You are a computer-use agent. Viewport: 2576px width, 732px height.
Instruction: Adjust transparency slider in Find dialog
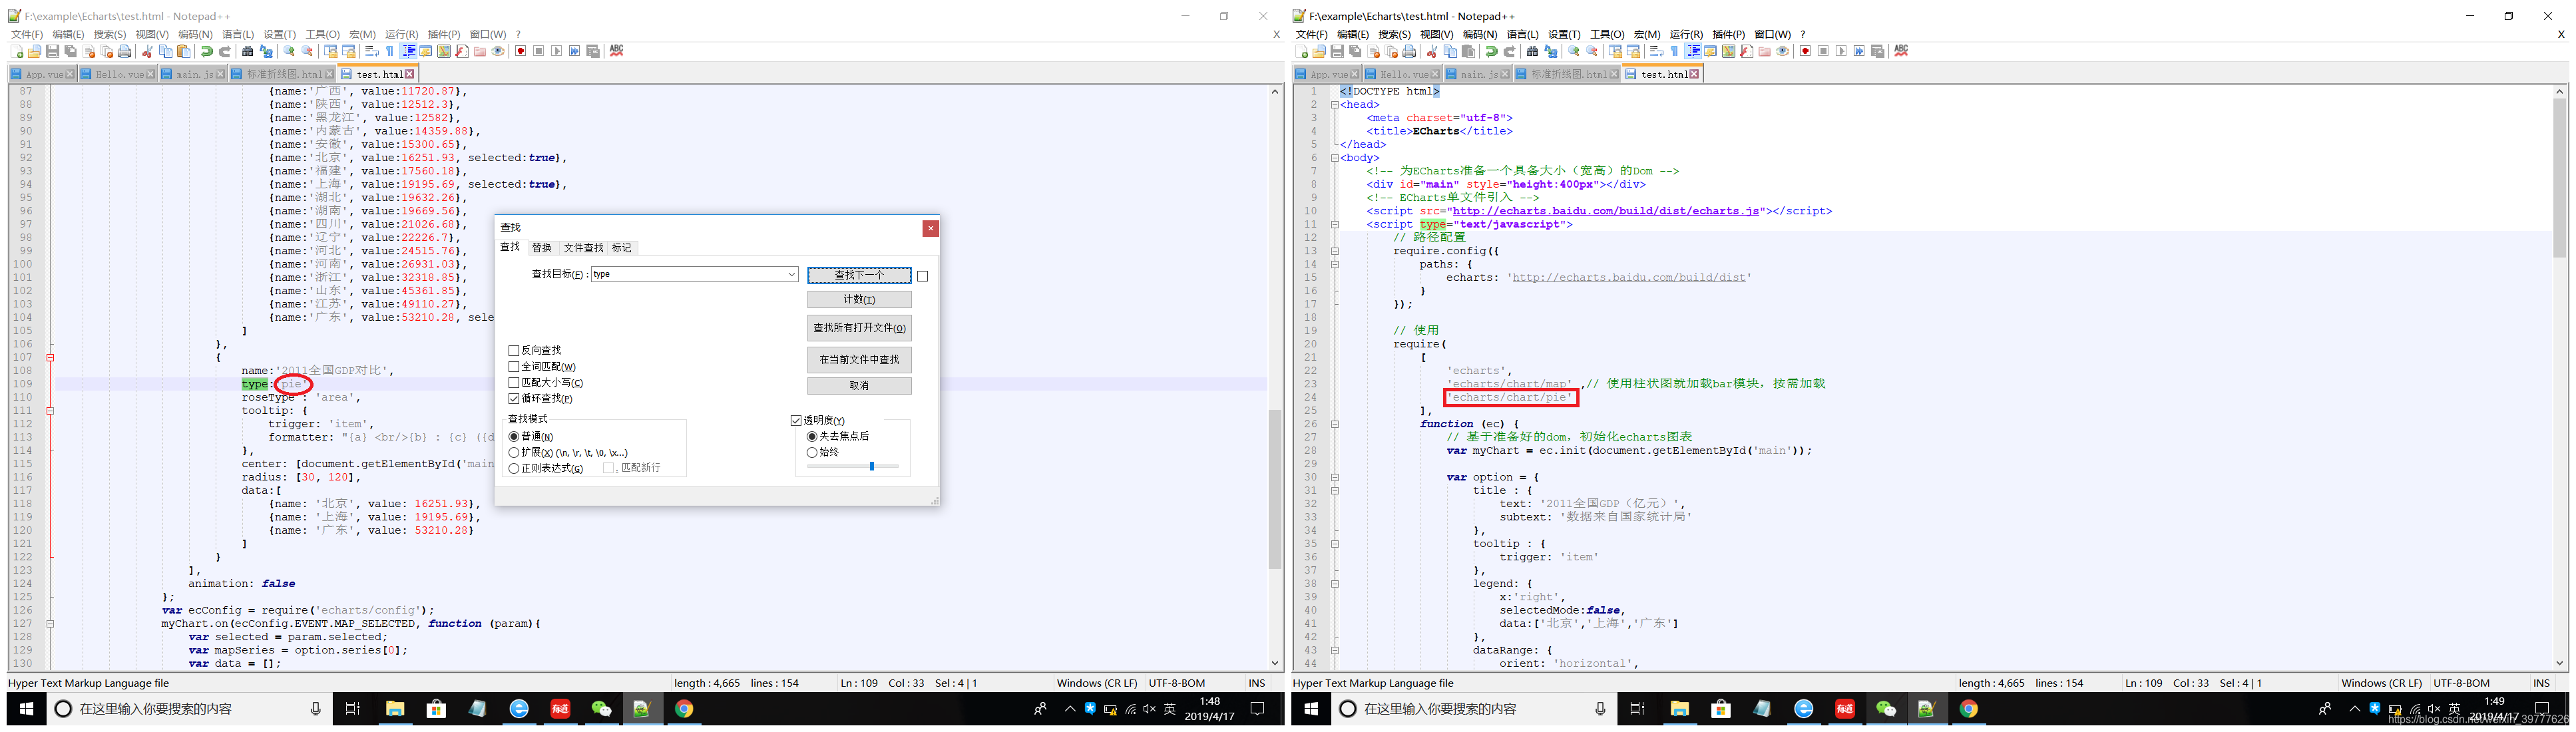click(x=872, y=466)
